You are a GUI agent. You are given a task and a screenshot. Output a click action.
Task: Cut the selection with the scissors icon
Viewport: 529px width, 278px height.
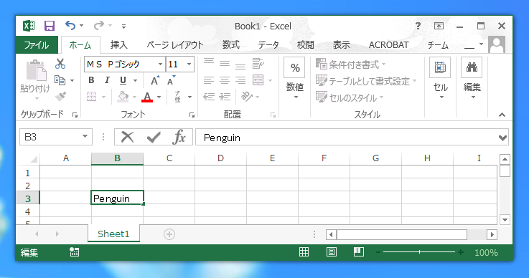[x=60, y=63]
